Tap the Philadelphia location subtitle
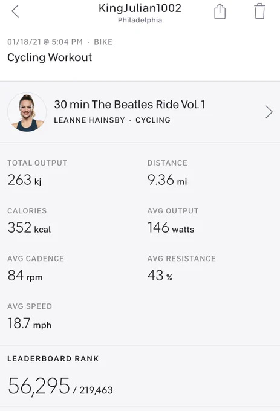280x411 pixels. pos(140,20)
